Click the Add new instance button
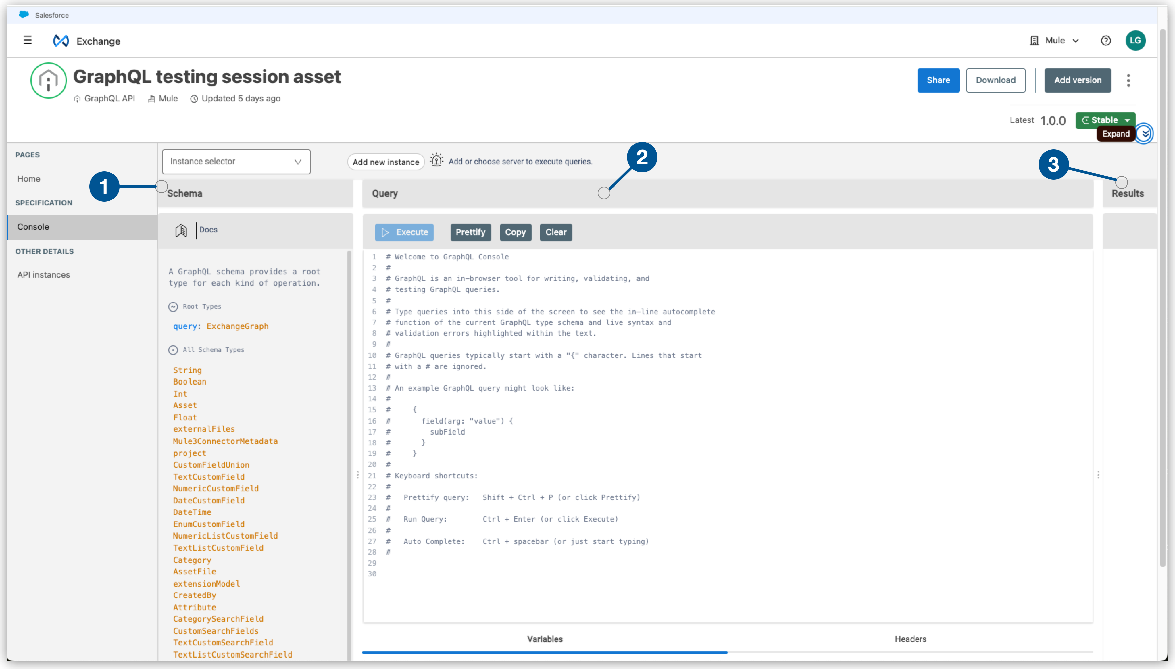1175x669 pixels. click(385, 161)
